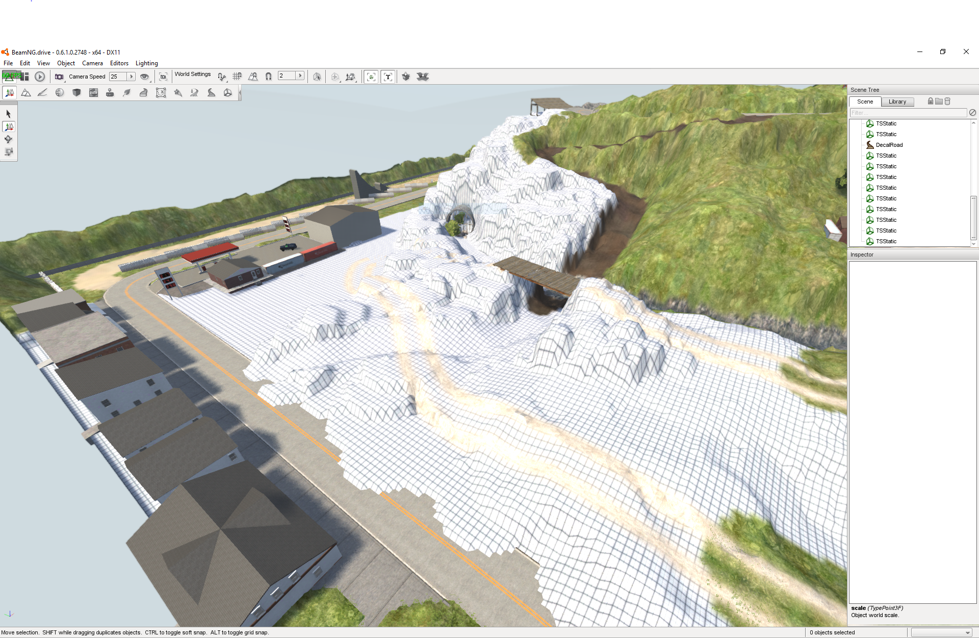Open the Edit menu
Screen dimensions: 979x638
(25, 63)
